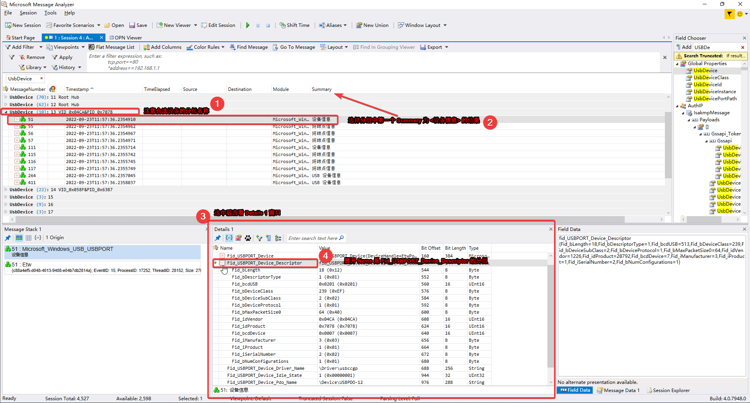
Task: Expand the Fid_USBPORT_Device field
Action: pos(222,256)
